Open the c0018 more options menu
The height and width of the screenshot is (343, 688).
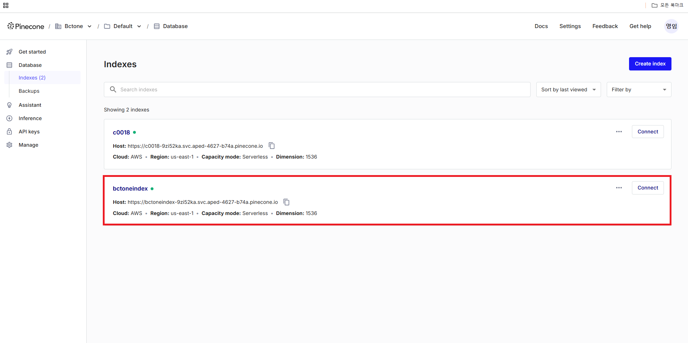click(619, 132)
